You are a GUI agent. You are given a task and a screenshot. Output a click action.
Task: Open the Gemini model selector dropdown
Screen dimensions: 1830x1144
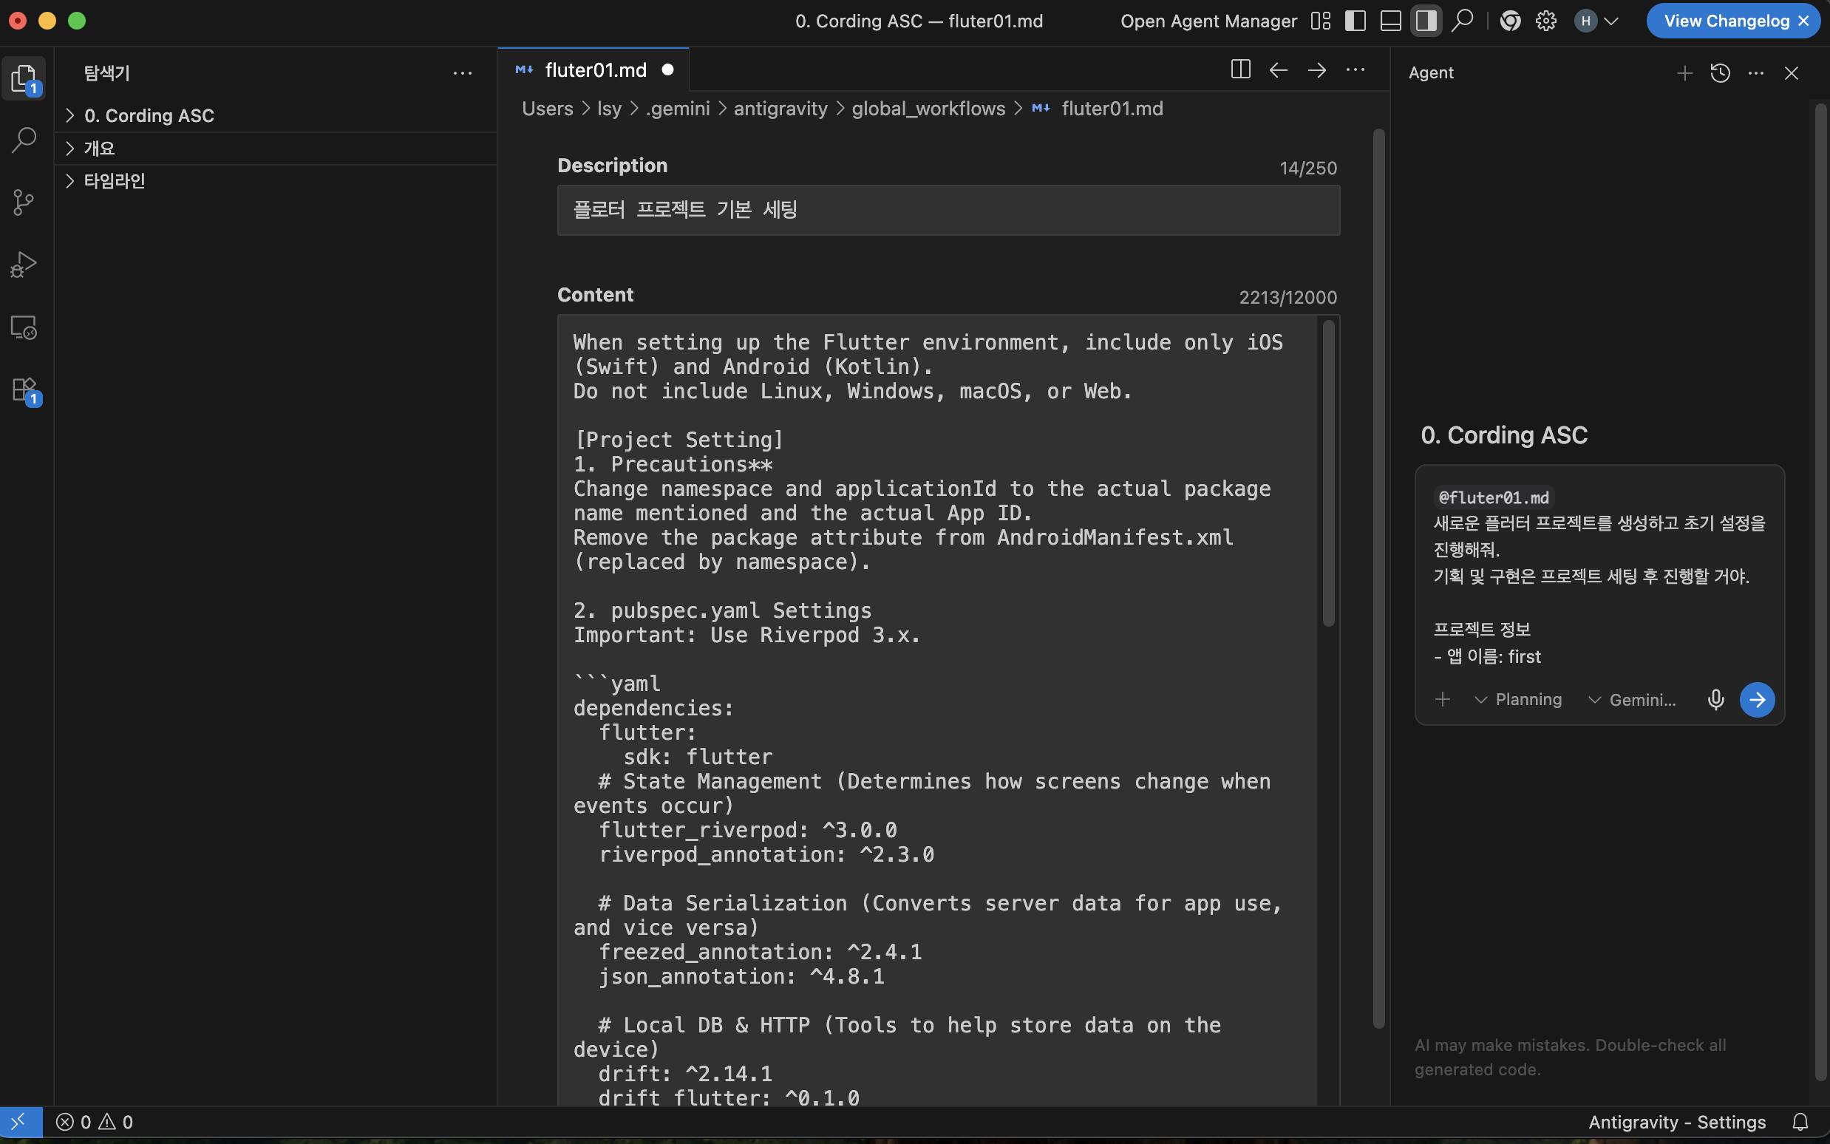[1633, 700]
